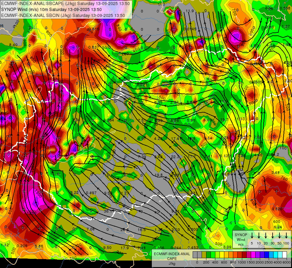Click the 1000 tick label on CAPE legend scale
Viewport: 292px width, 268px height.
coord(242,262)
